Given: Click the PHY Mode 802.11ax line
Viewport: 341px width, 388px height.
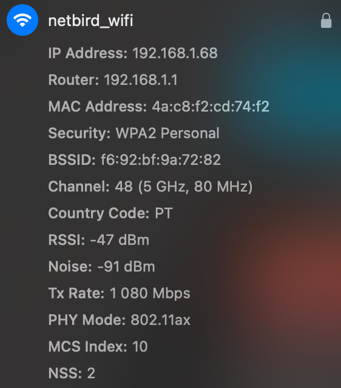Looking at the screenshot, I should coord(120,320).
